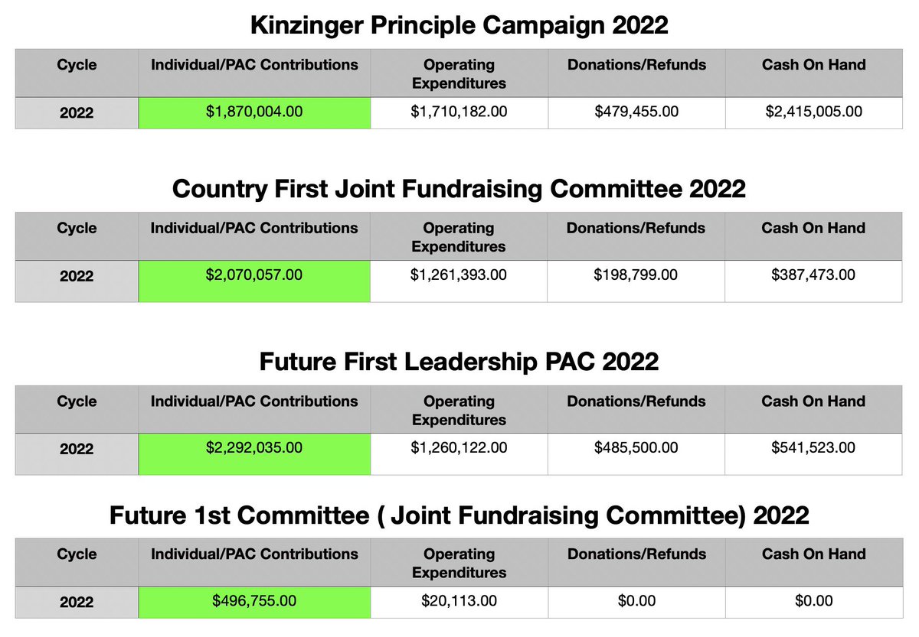Click the $541,523.00 cash on hand cell
Screen dimensions: 919x637
813,449
